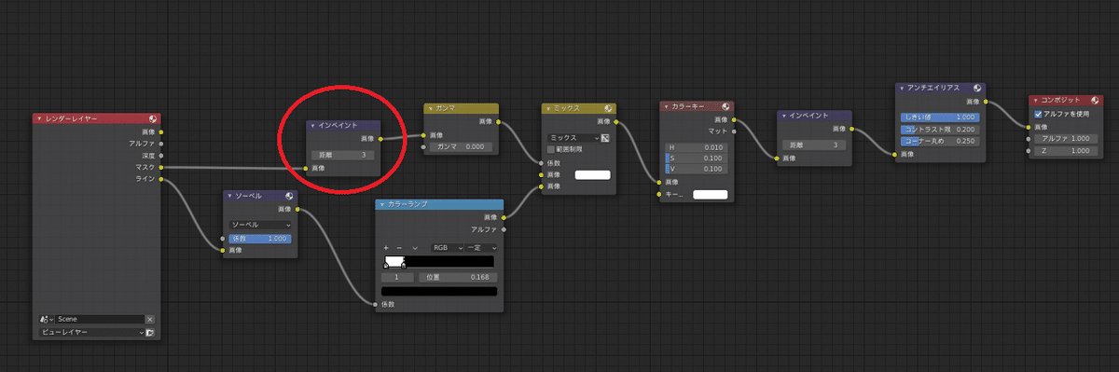Toggle preview icon on Render Layers node
The image size is (1119, 372).
152,118
